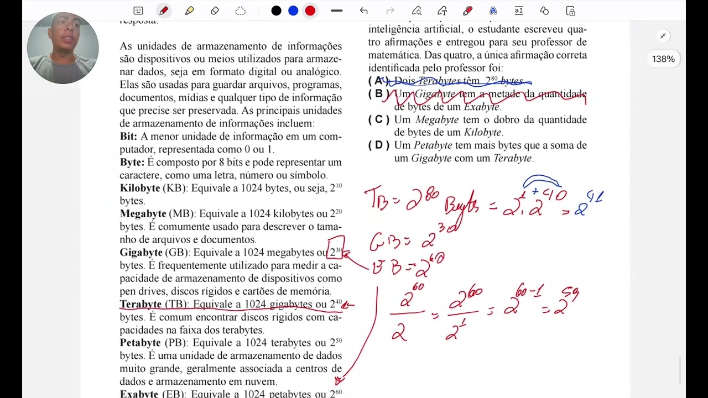
Task: Click the vertical scrollbar thumb at right
Action: (680, 370)
